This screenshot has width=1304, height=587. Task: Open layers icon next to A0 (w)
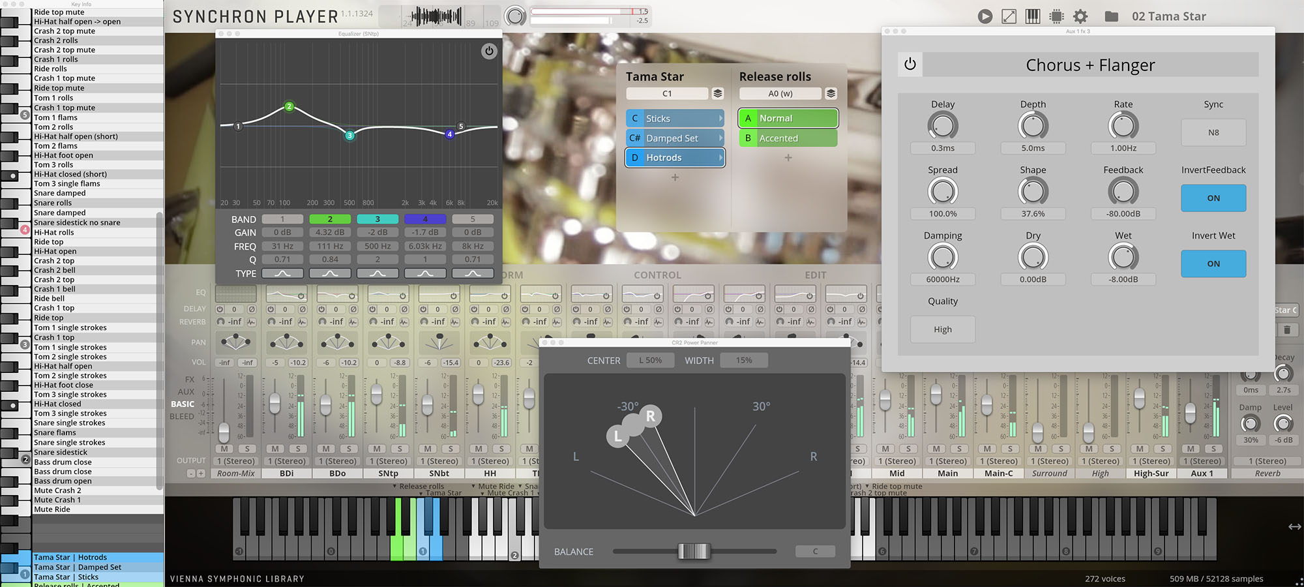831,93
